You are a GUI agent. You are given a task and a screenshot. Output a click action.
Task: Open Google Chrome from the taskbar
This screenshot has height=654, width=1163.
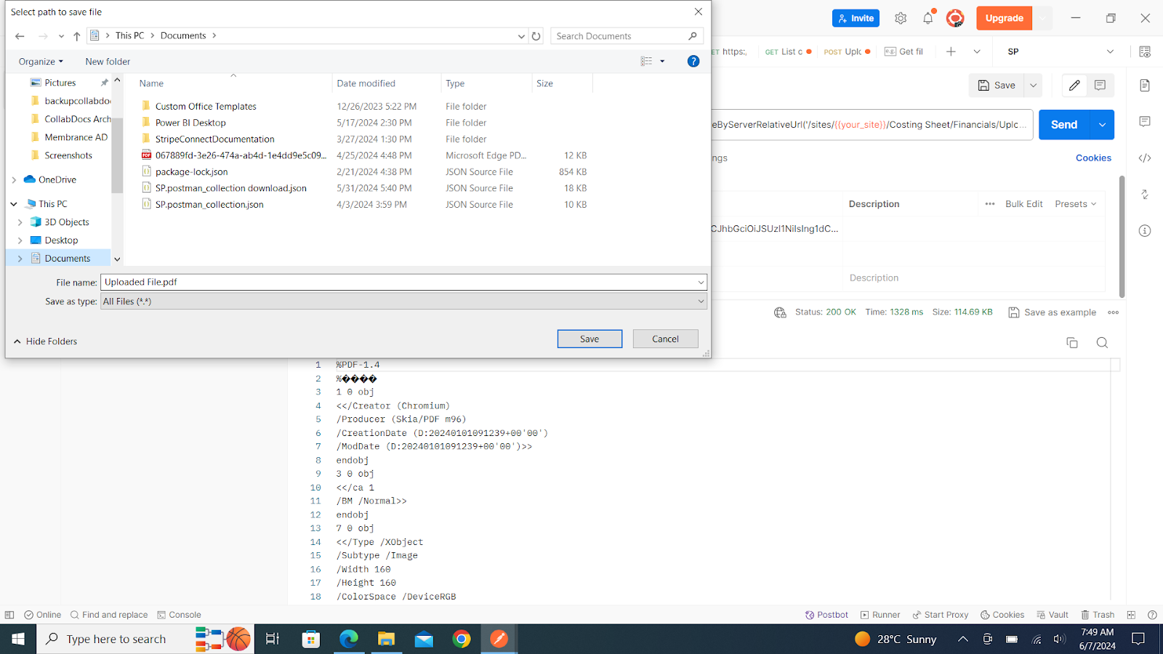462,639
